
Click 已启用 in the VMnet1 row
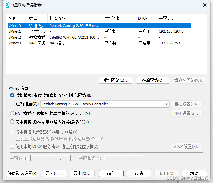pyautogui.click(x=144, y=31)
